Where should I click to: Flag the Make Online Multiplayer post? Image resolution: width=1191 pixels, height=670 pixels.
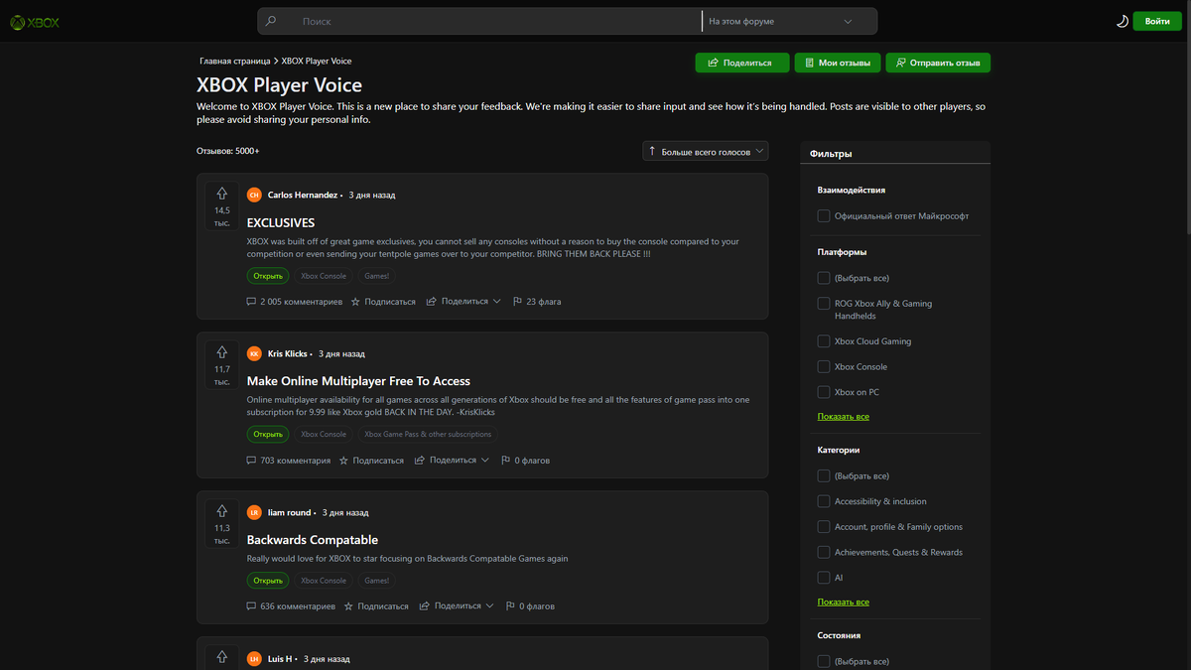pyautogui.click(x=525, y=461)
